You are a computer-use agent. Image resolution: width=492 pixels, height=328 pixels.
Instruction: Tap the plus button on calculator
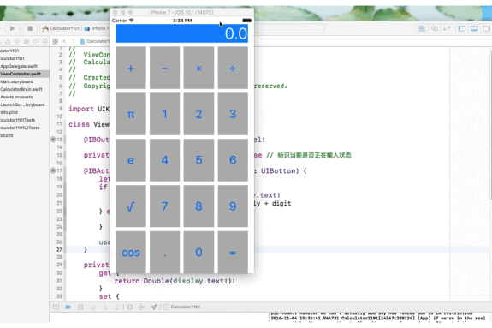click(x=131, y=68)
